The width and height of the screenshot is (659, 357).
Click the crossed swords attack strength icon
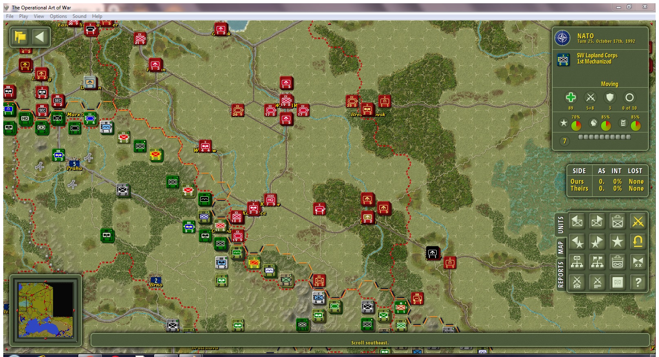[x=590, y=97]
